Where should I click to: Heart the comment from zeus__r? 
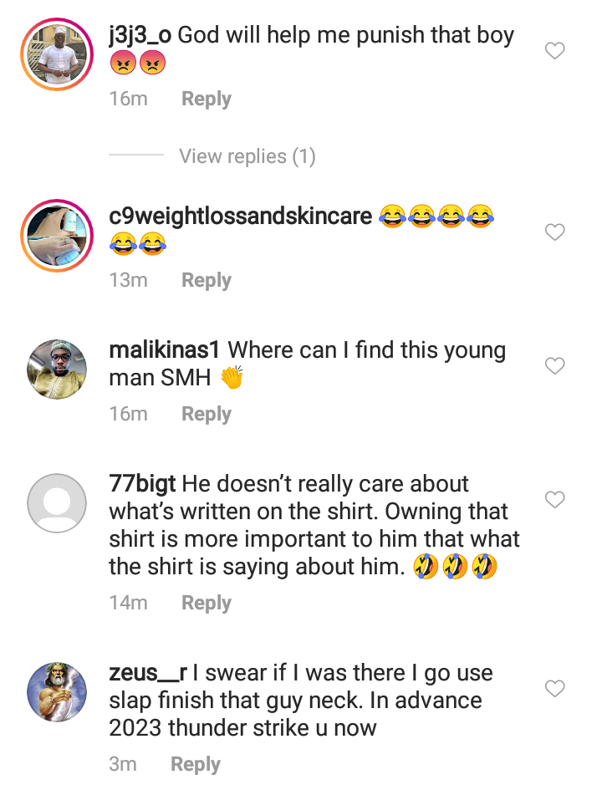tap(555, 689)
